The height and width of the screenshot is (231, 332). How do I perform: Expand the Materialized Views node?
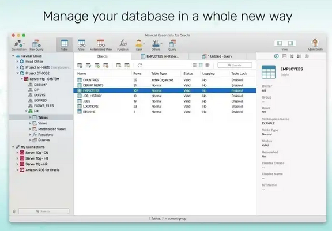click(x=30, y=129)
